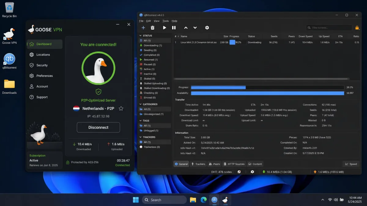This screenshot has width=367, height=206.
Task: Open qBittorrent options gear in toolbar
Action: [207, 28]
